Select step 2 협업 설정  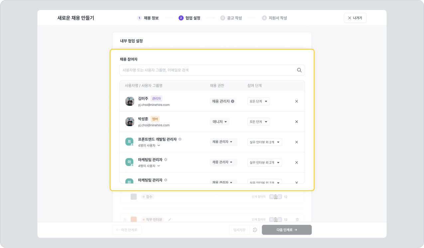tap(189, 18)
